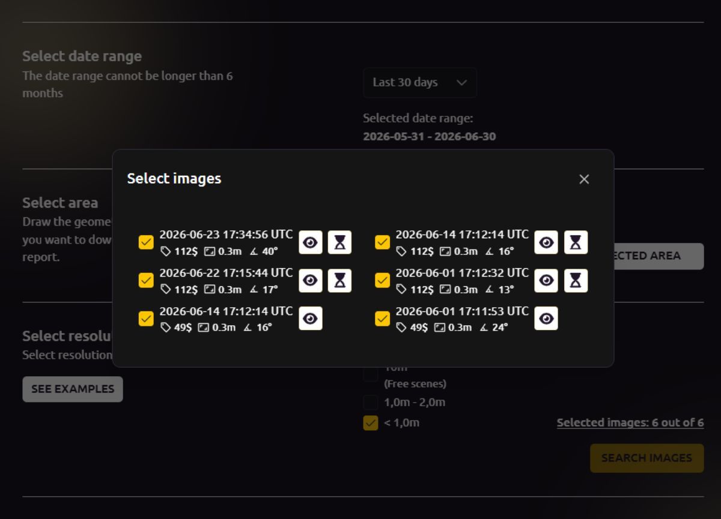Screen dimensions: 721x519
Task: Click hourglass icon for 2026-06-01 17:12:32 image
Action: click(576, 281)
